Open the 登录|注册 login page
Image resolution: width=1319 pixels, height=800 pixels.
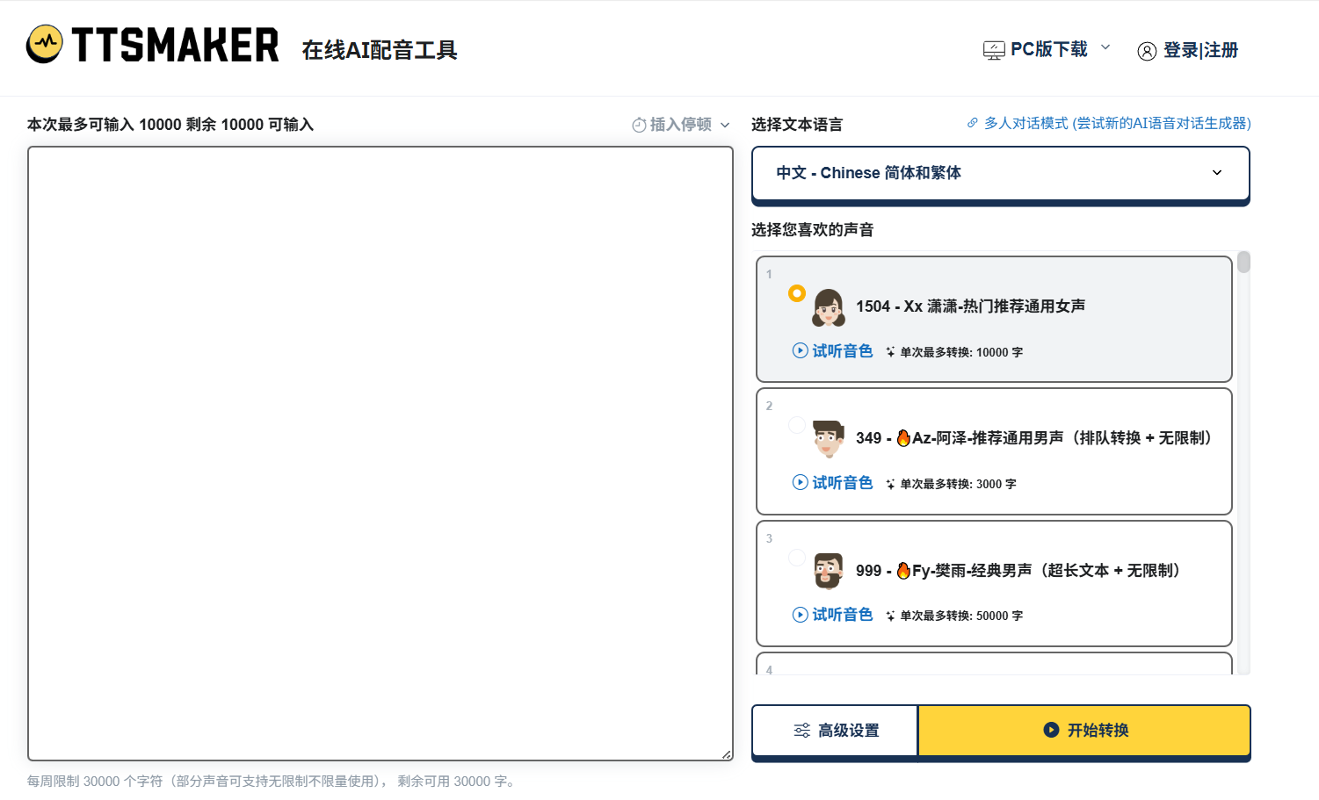(1200, 51)
